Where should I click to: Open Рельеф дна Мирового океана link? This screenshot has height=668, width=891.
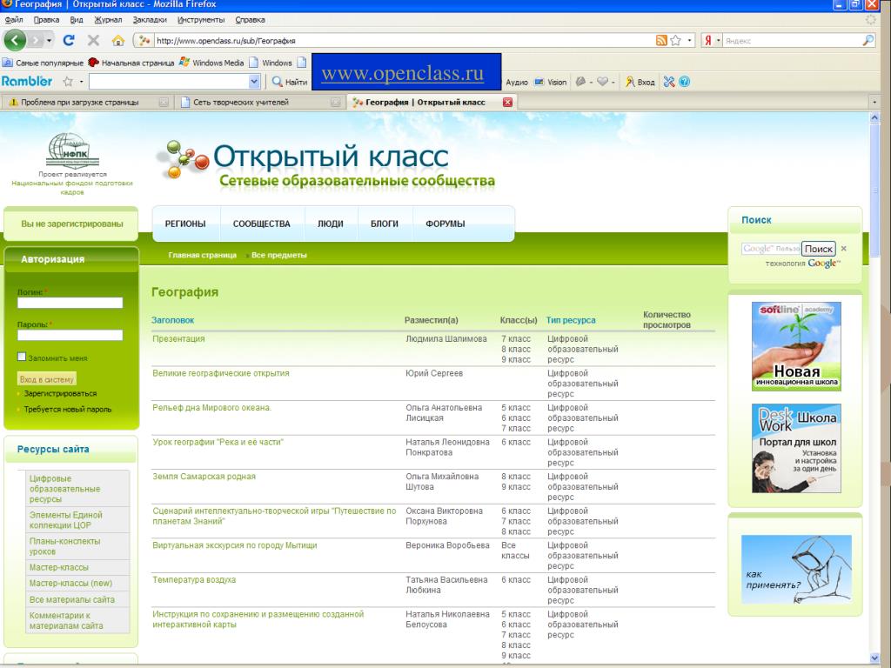(x=212, y=407)
